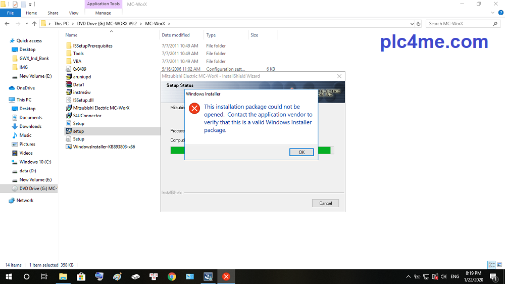Image resolution: width=505 pixels, height=284 pixels.
Task: Open Microsoft Store from the taskbar
Action: point(81,277)
